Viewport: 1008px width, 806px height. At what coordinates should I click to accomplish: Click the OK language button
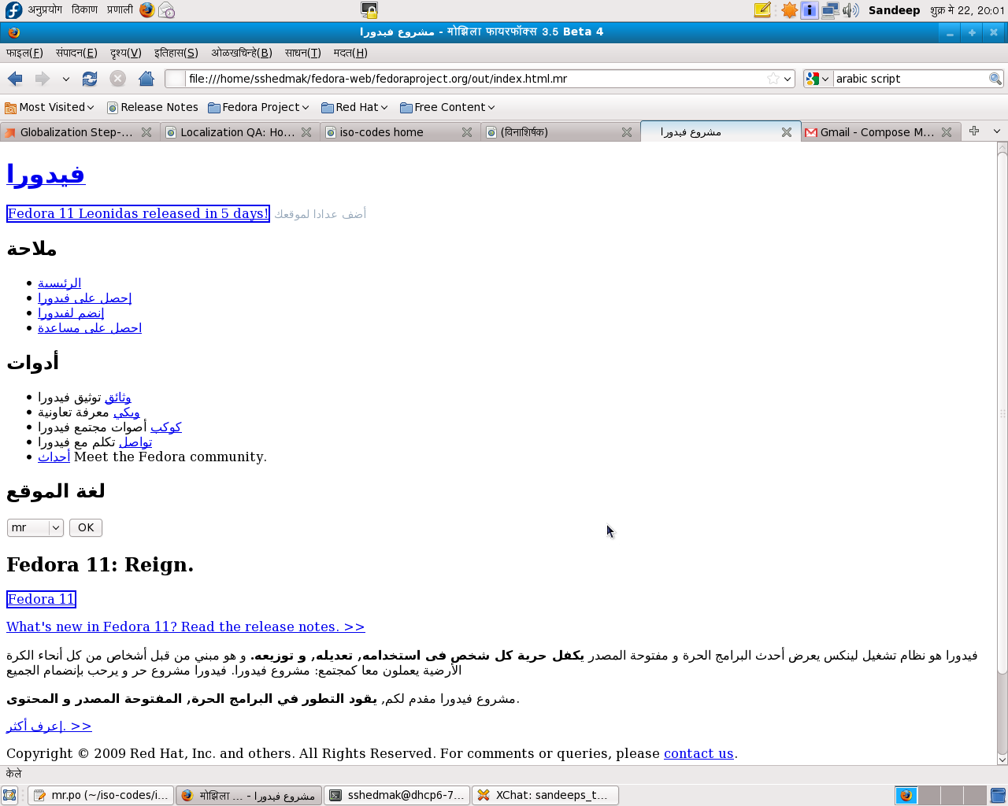(86, 527)
